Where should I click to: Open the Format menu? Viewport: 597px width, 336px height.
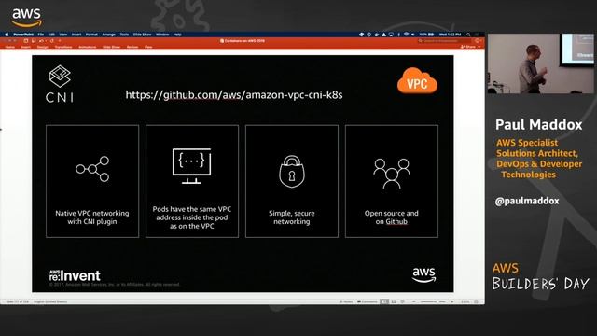click(x=91, y=35)
